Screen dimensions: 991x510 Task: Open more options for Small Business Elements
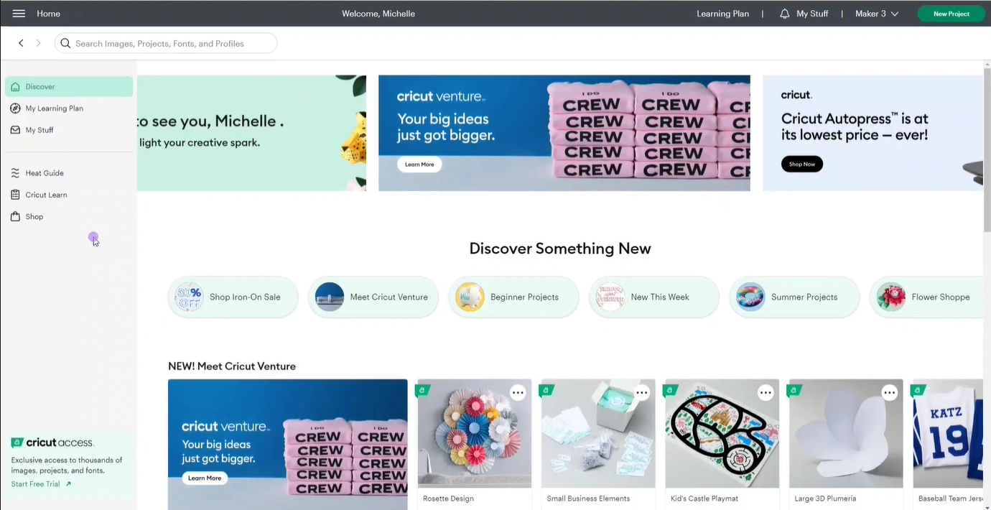coord(641,392)
